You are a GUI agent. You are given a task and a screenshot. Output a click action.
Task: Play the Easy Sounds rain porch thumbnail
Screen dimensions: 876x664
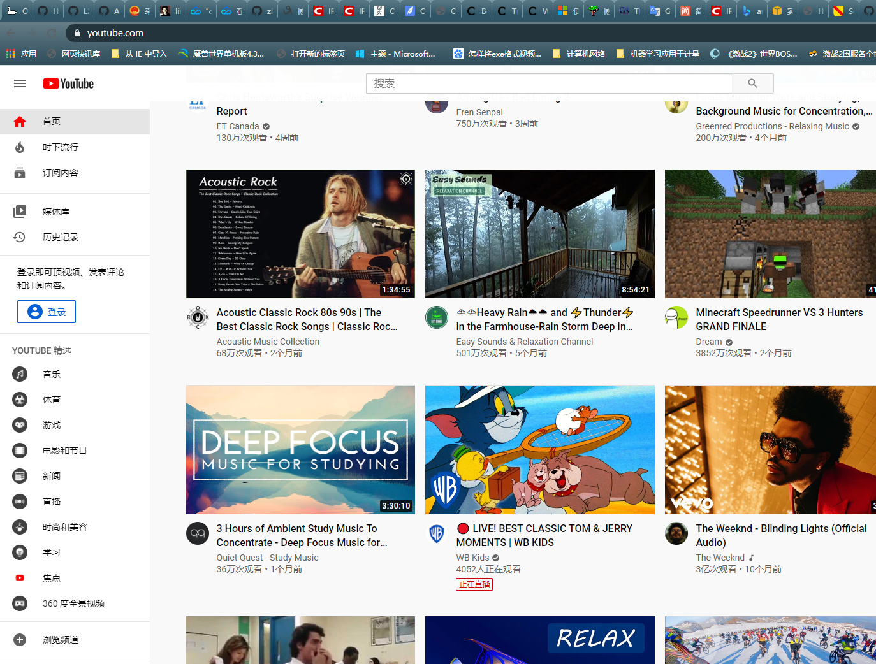[540, 234]
